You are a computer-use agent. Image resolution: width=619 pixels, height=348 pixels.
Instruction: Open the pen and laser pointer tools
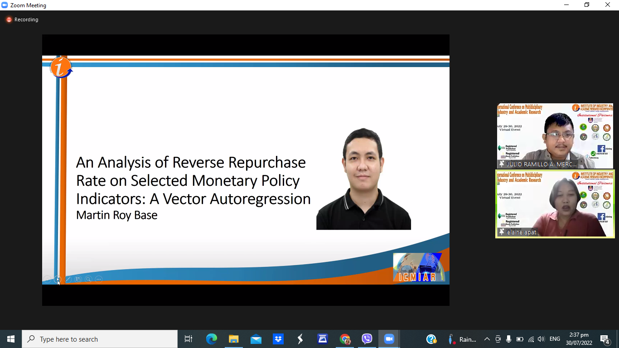[x=68, y=280]
